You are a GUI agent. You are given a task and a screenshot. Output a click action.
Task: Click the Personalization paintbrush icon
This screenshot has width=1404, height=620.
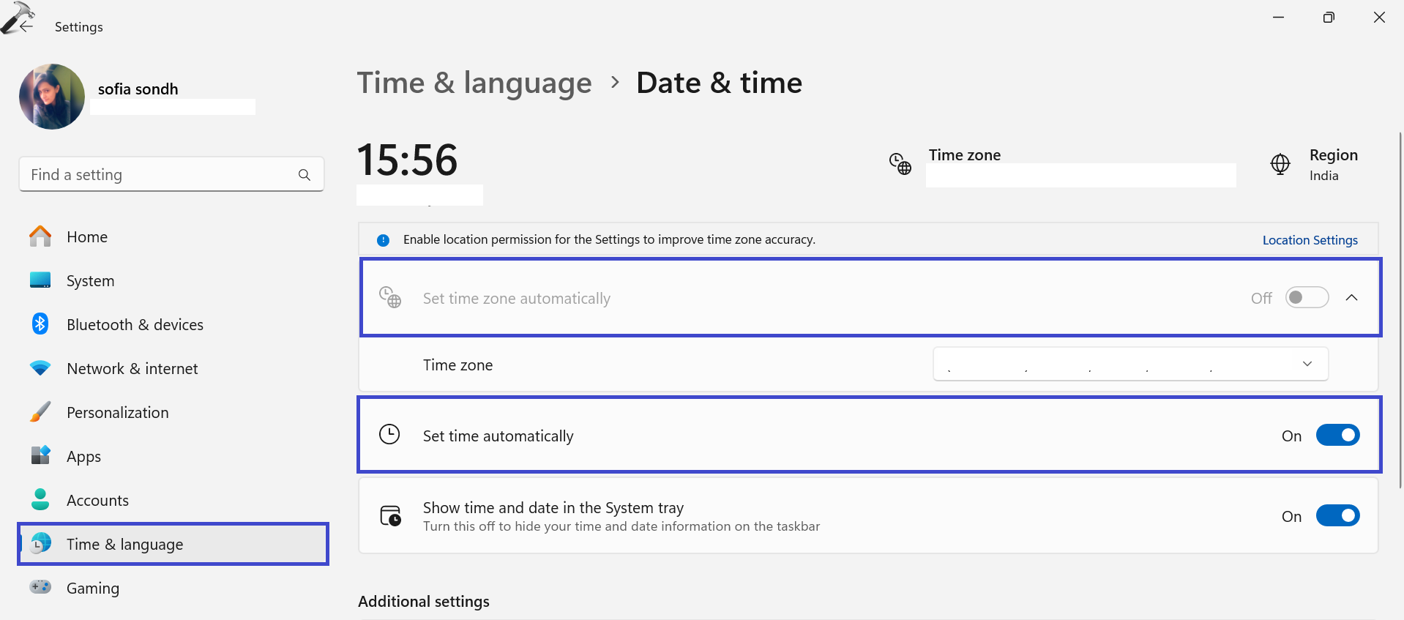40,412
